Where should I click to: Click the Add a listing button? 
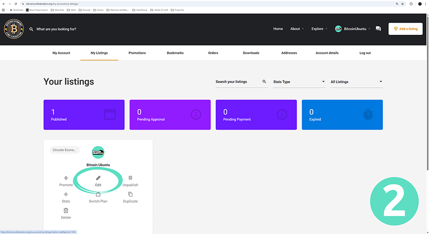[x=405, y=29]
